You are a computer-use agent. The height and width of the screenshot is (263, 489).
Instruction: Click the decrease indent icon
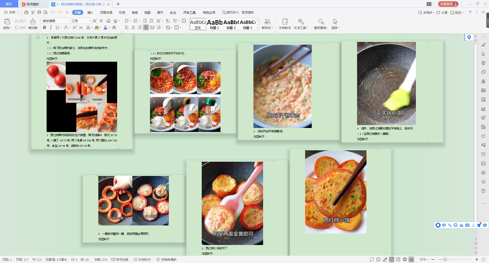click(145, 21)
